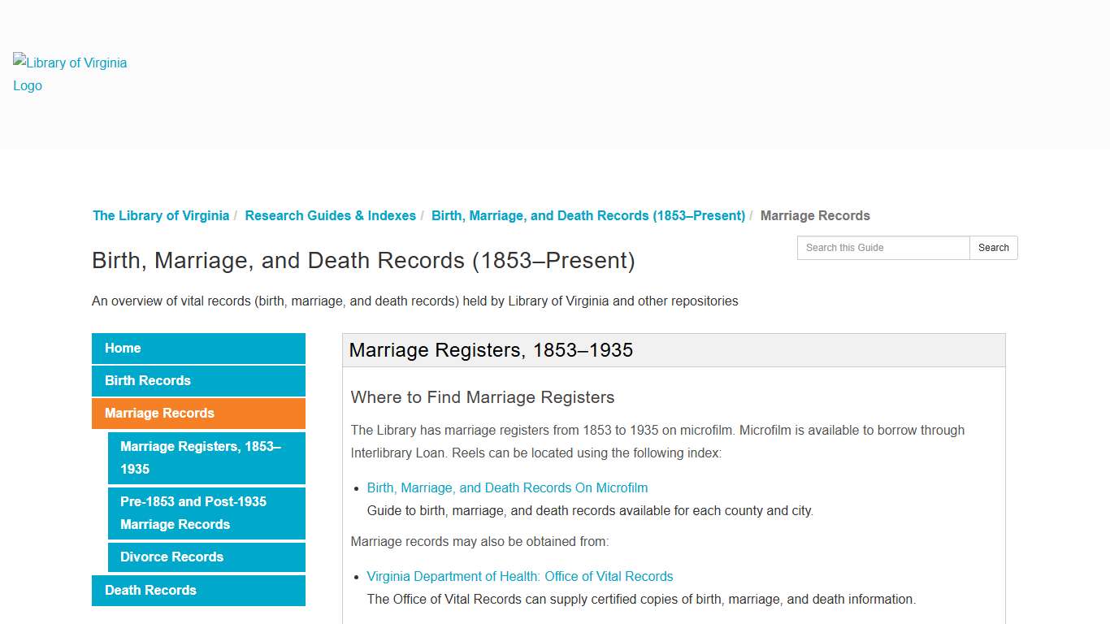Click the Library of Virginia logo

click(x=69, y=74)
